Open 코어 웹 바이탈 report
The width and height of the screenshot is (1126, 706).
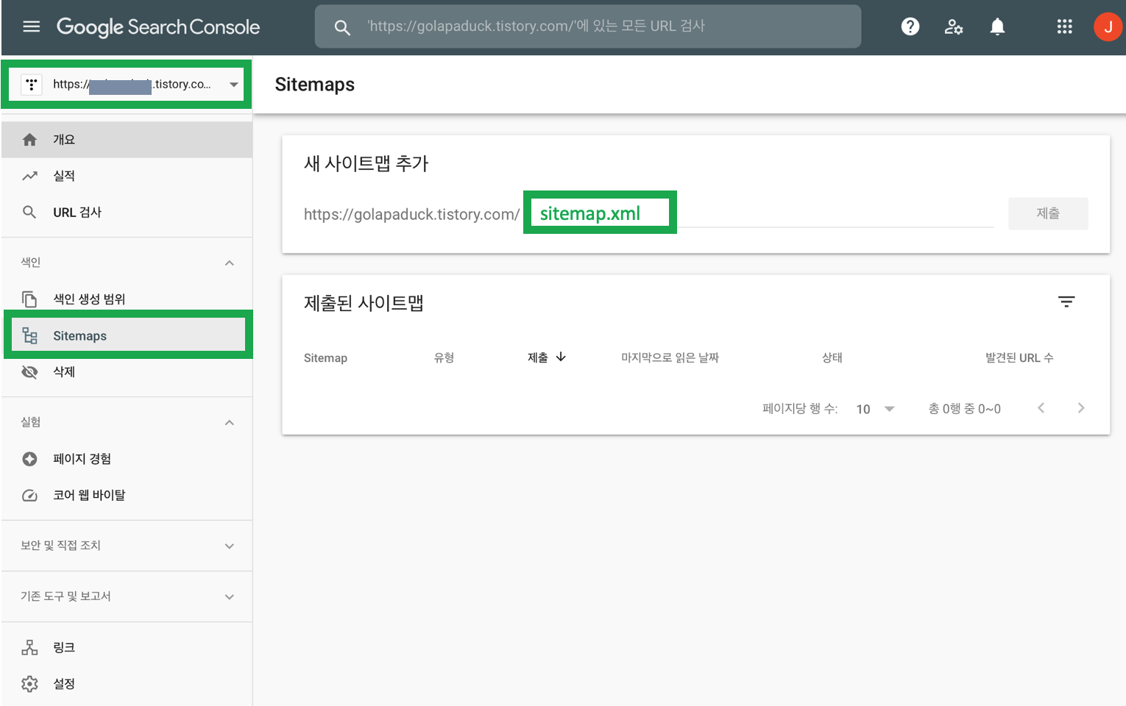(127, 496)
